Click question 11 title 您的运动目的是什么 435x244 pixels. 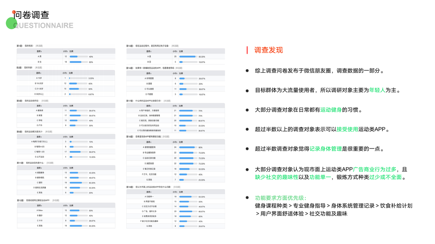(x=35, y=163)
